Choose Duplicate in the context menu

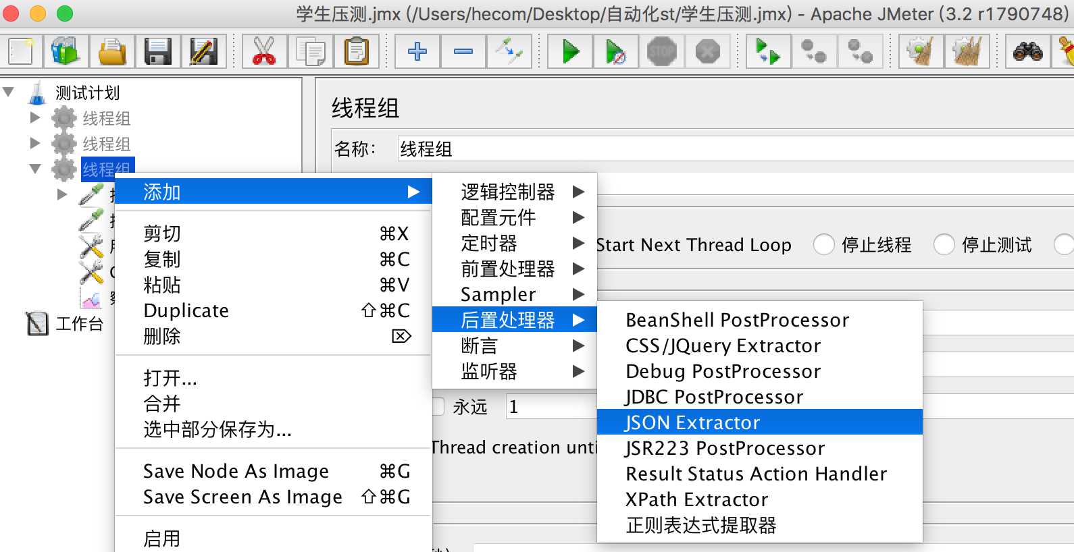coord(273,310)
